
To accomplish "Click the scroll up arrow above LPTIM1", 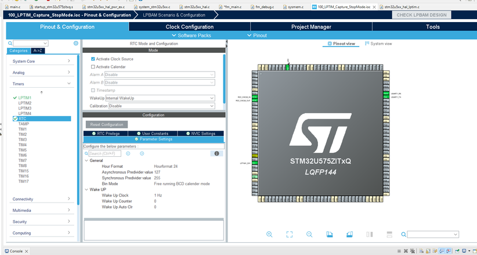I will pos(42,92).
